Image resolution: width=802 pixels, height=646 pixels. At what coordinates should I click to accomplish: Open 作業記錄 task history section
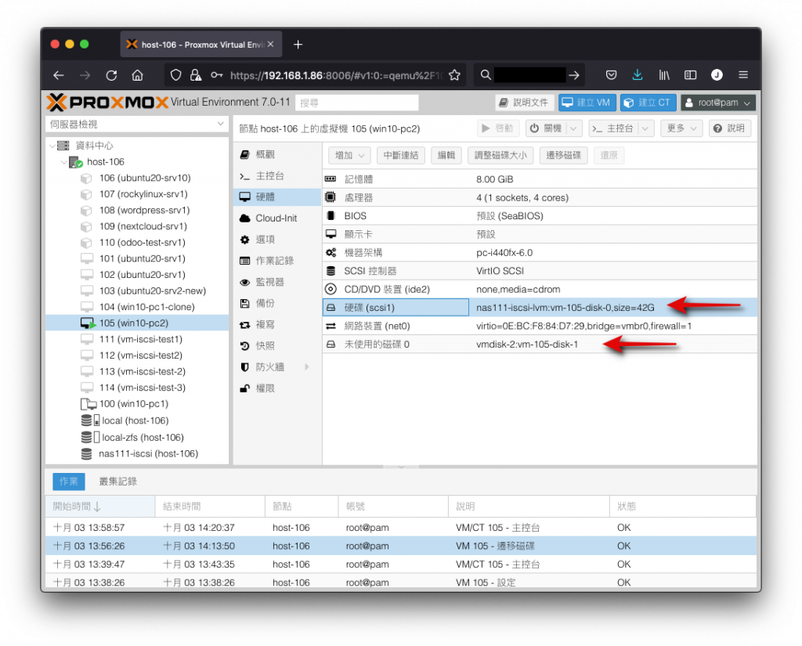(276, 261)
